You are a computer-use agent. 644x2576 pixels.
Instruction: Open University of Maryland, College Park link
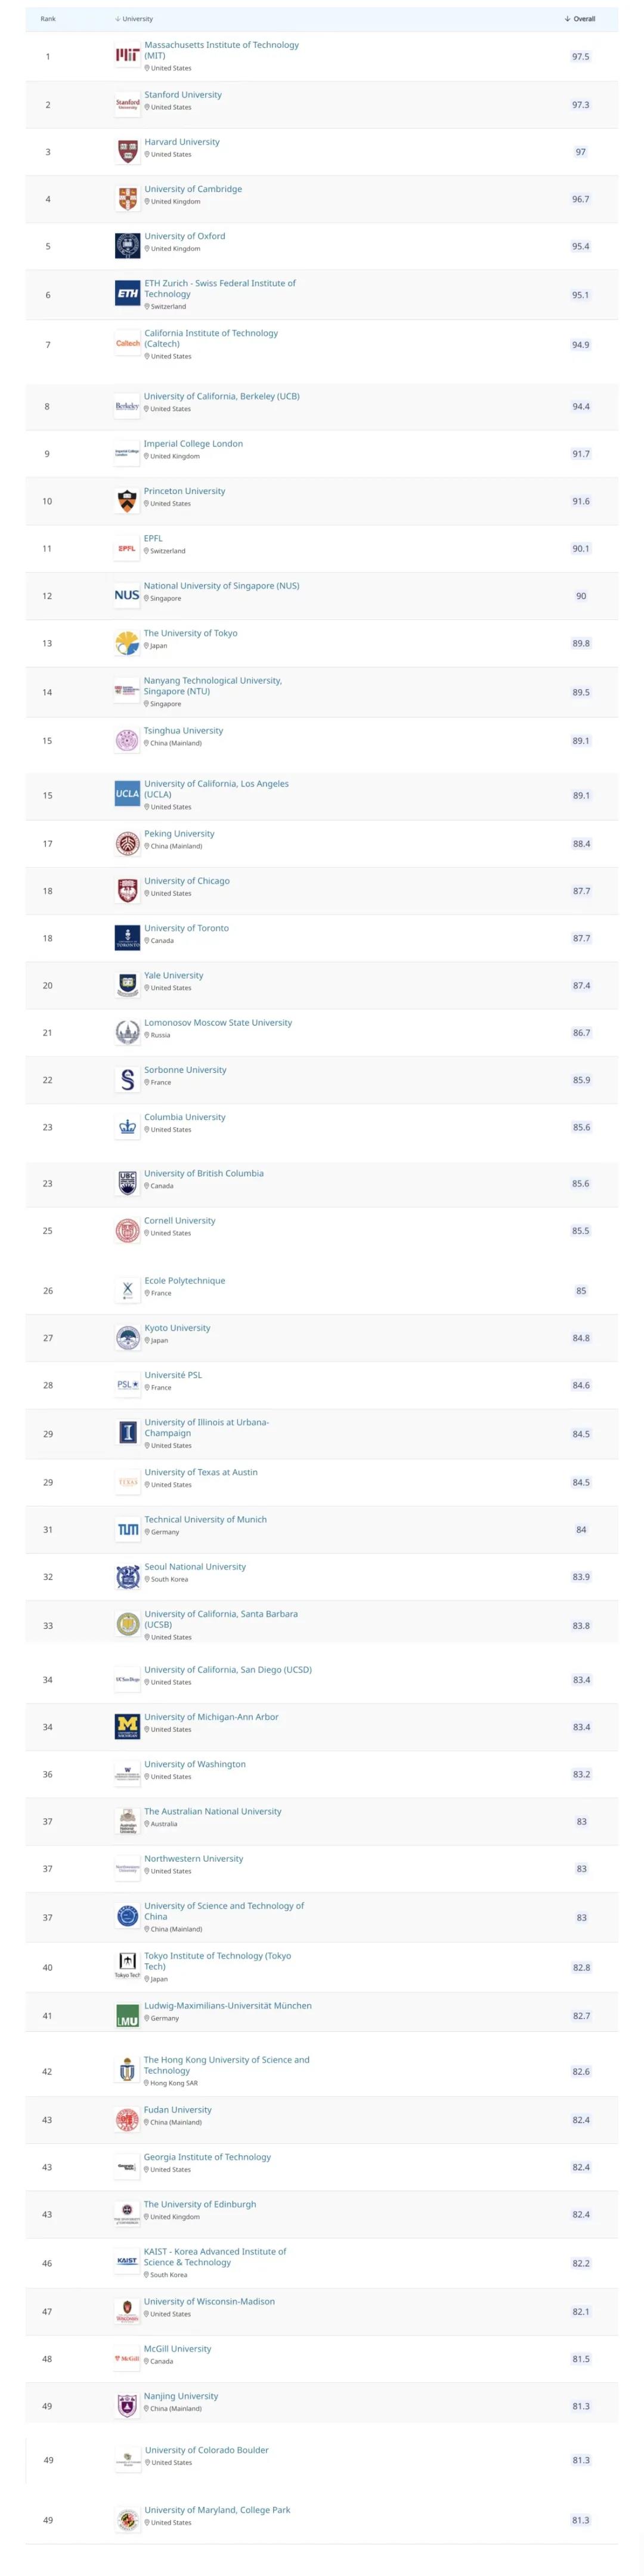(x=217, y=2510)
